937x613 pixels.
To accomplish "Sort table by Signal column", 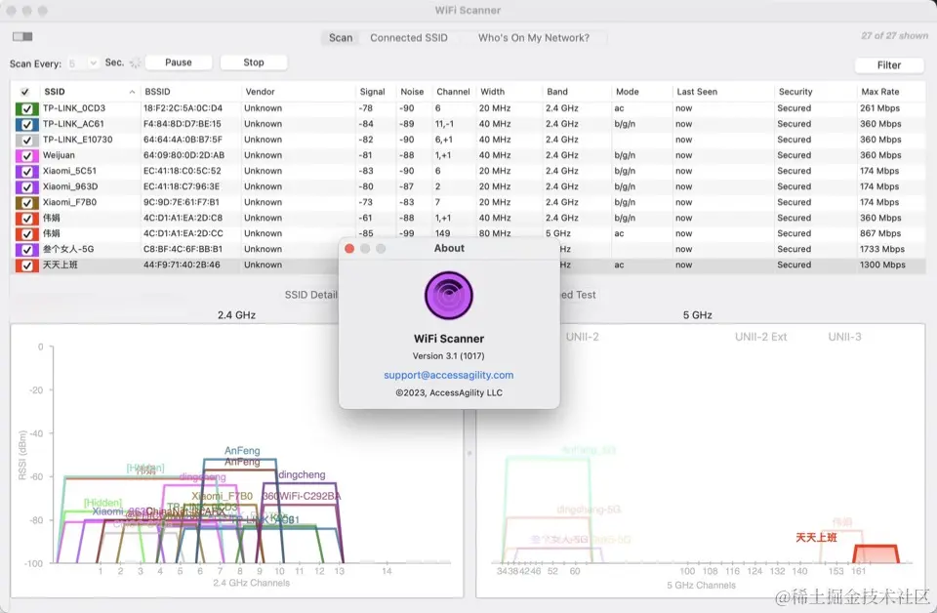I will tap(372, 92).
